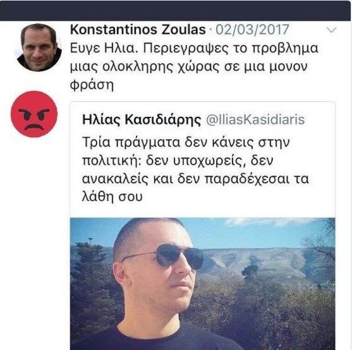Viewport: 352px width, 350px height.
Task: Click the line 'πολιτική: δεν υποχωρείς, δεν'
Action: click(178, 160)
